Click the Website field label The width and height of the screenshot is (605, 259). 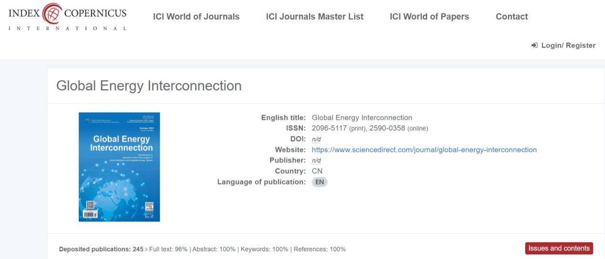[x=291, y=150]
